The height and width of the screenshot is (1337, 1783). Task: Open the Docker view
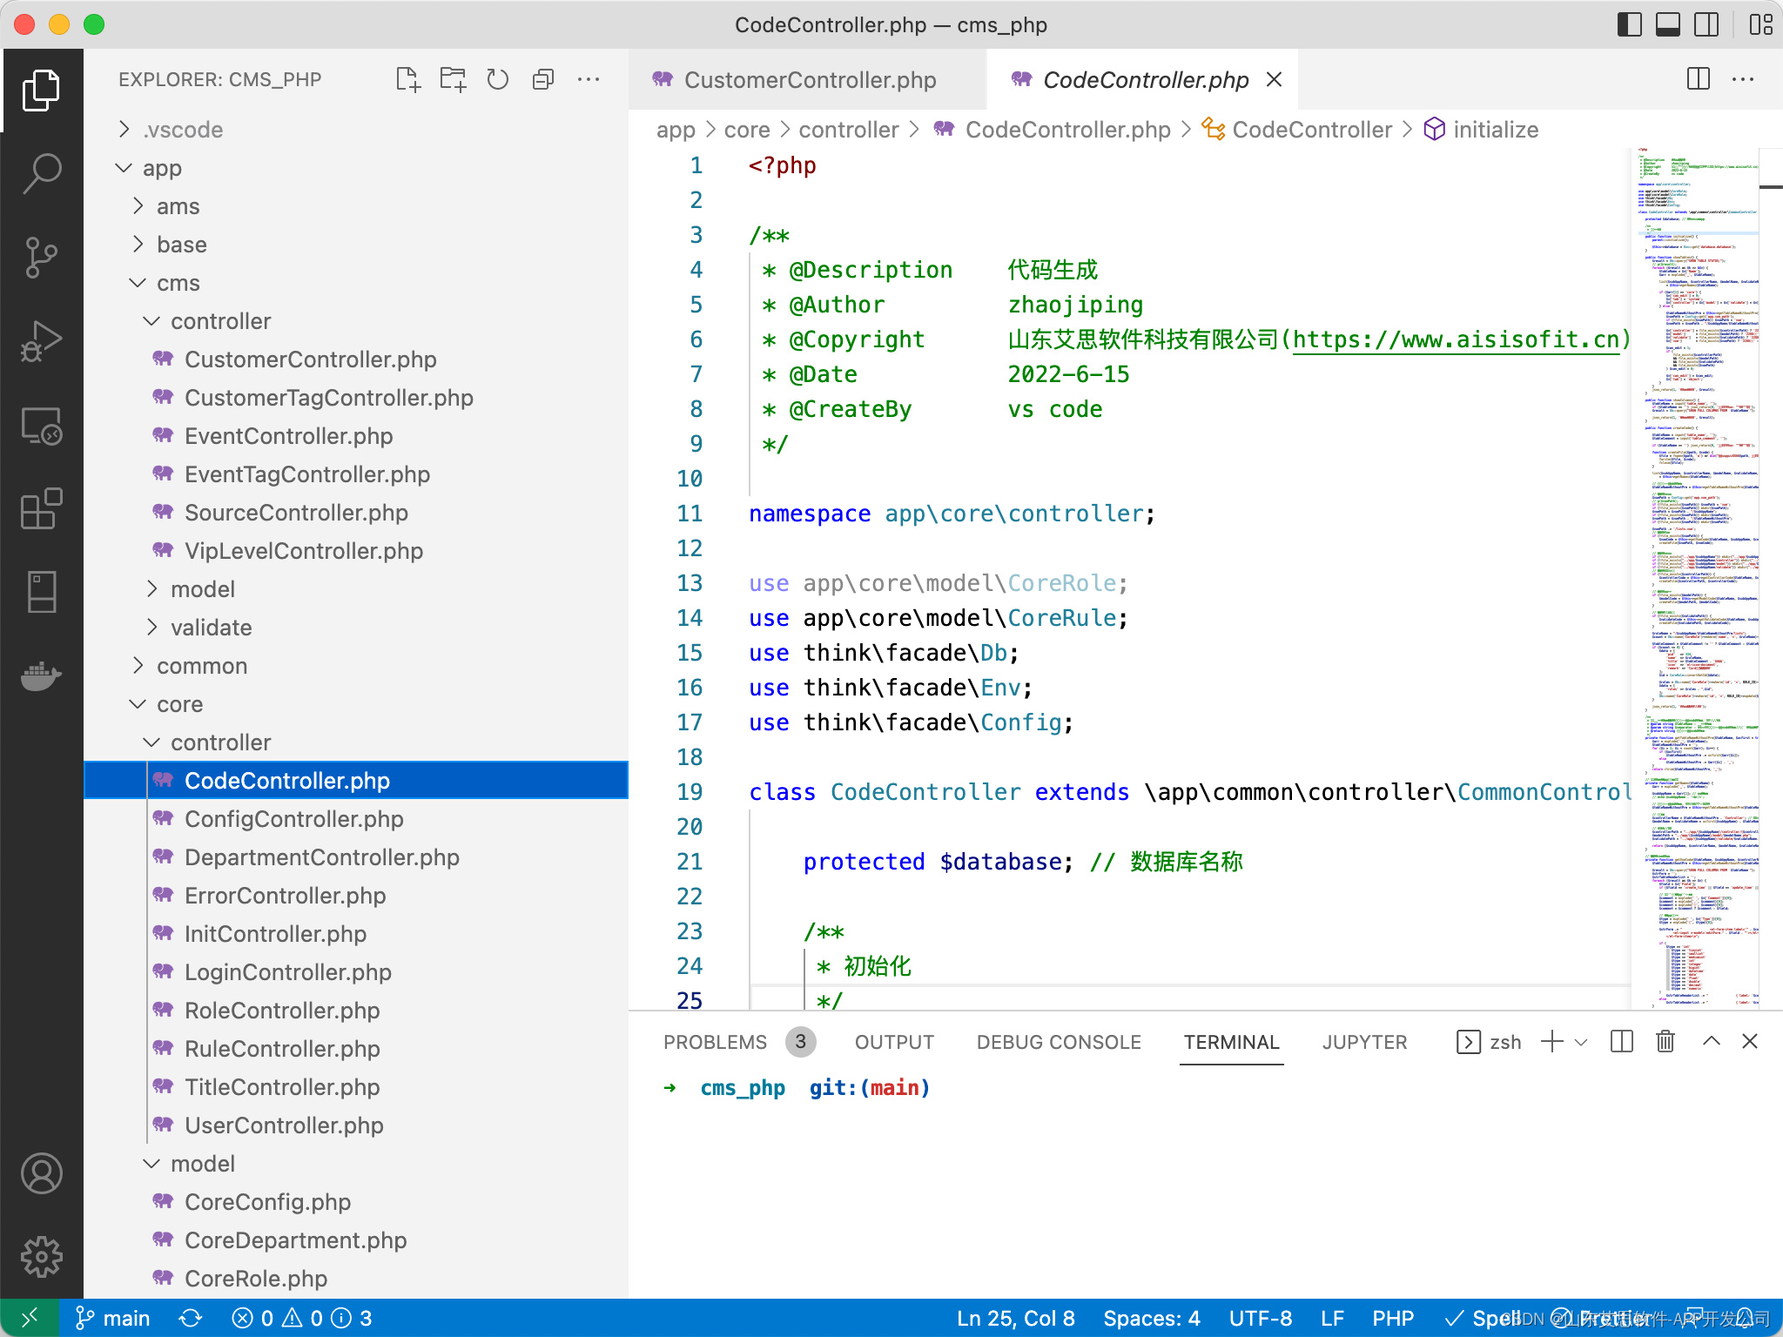(41, 675)
